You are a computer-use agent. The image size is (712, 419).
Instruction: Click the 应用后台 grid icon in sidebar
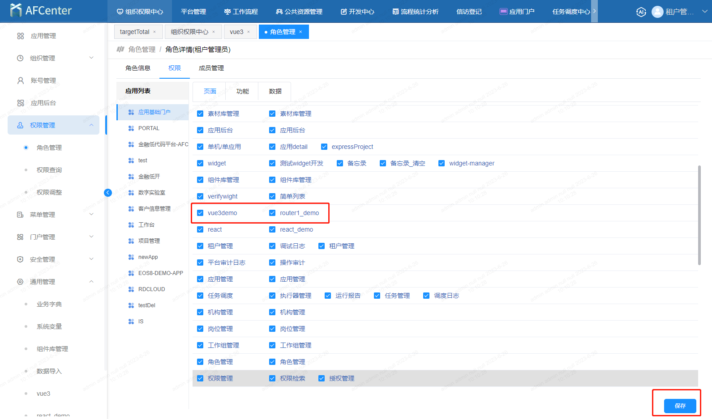(21, 103)
